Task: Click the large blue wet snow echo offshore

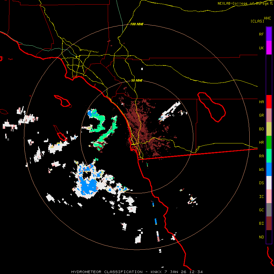Action: pyautogui.click(x=88, y=187)
